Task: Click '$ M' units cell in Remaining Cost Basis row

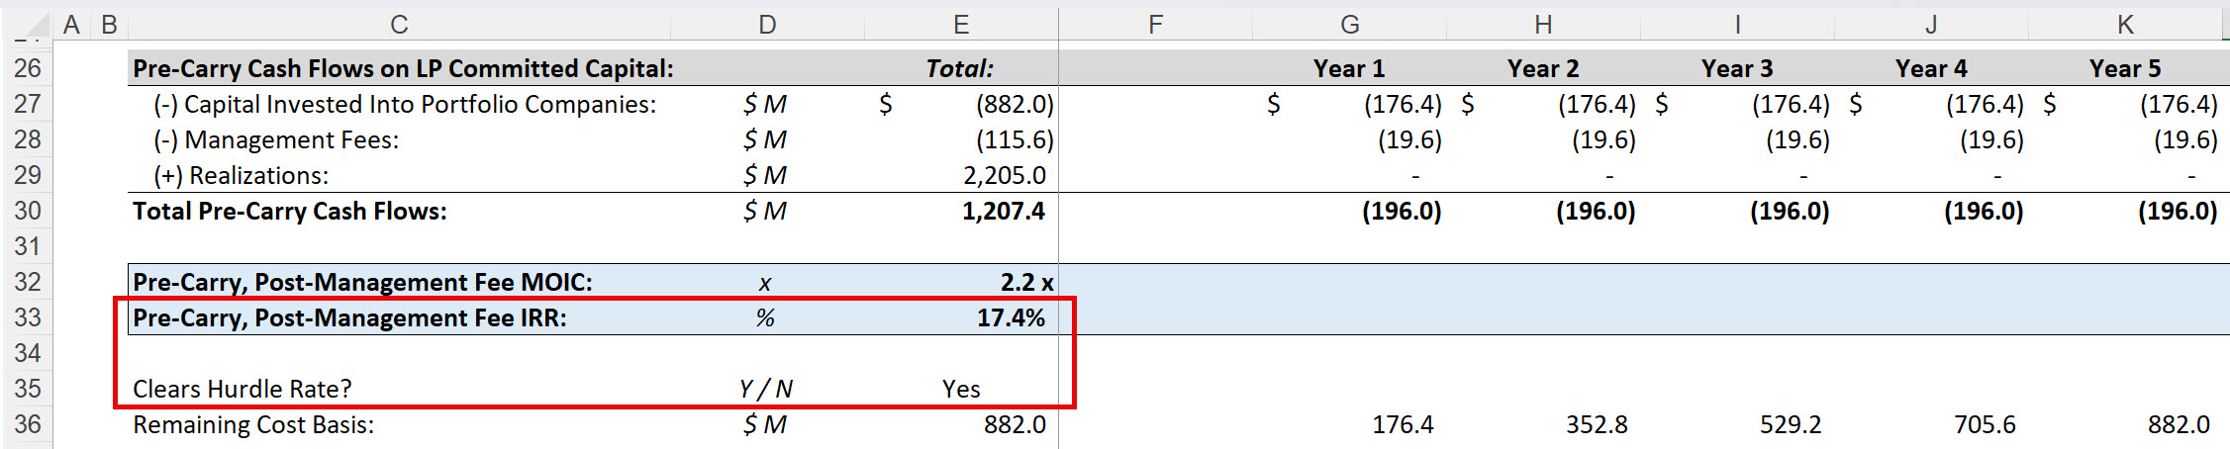Action: (x=765, y=424)
